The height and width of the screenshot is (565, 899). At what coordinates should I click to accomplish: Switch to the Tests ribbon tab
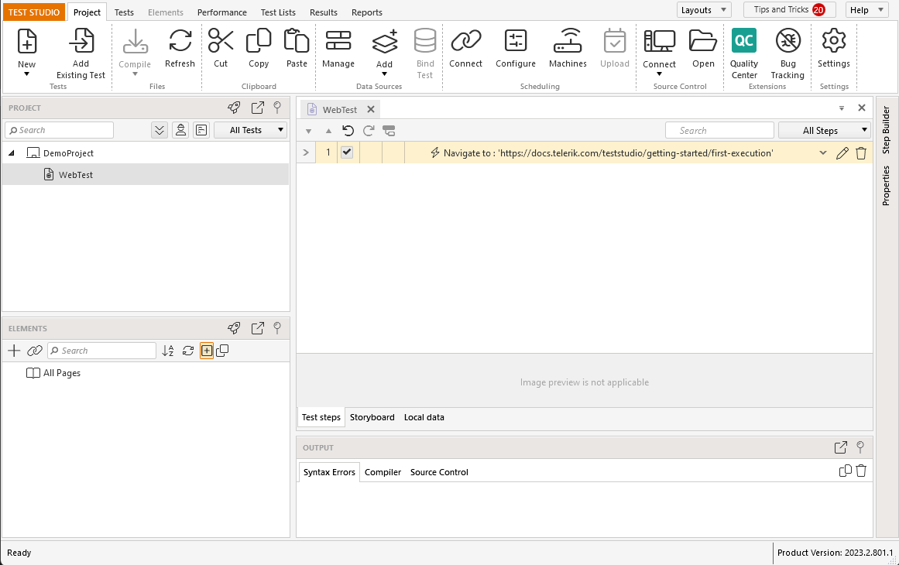[x=124, y=12]
